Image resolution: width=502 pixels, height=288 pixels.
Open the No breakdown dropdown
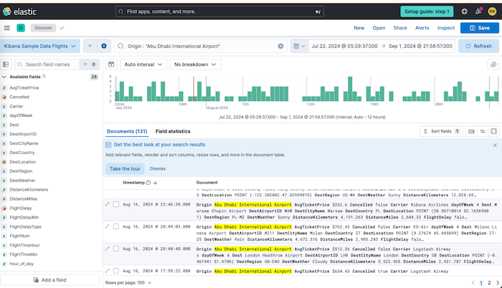click(195, 64)
